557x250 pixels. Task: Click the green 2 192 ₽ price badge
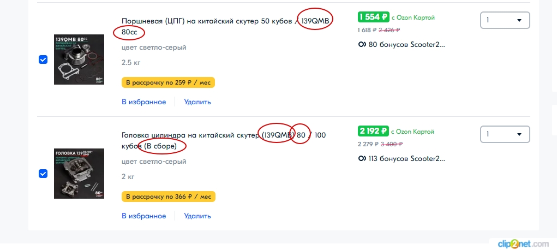373,131
